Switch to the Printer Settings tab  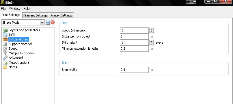pos(61,15)
